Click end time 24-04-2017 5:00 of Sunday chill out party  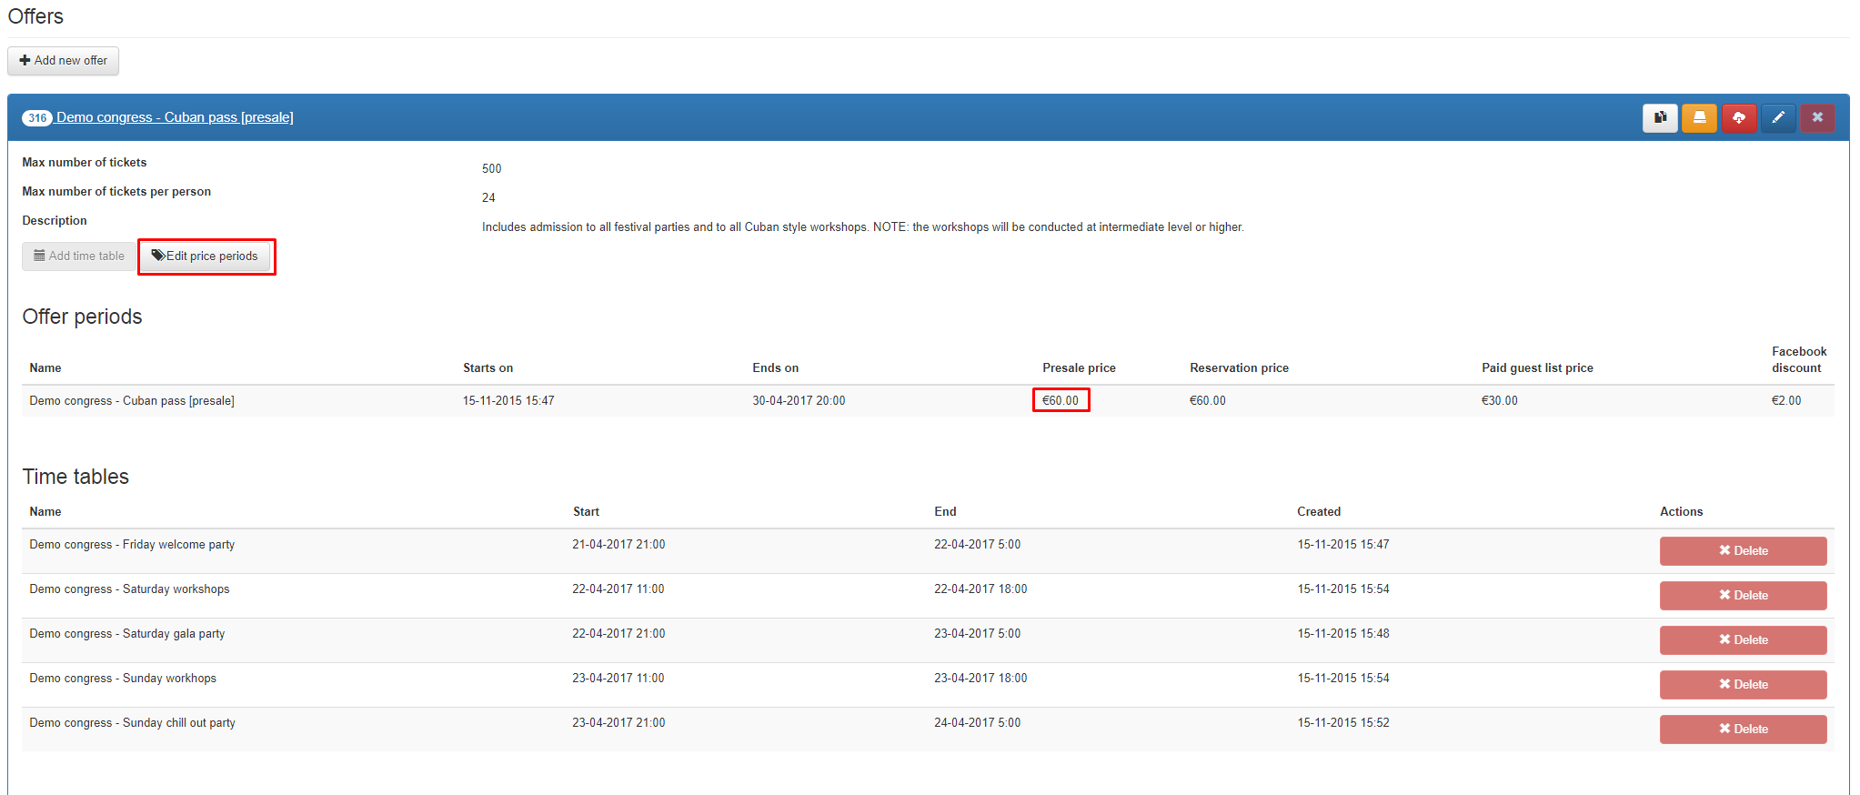pyautogui.click(x=977, y=722)
